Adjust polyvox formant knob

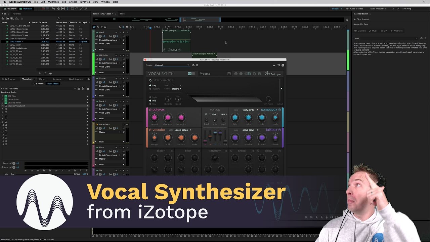coord(154,117)
